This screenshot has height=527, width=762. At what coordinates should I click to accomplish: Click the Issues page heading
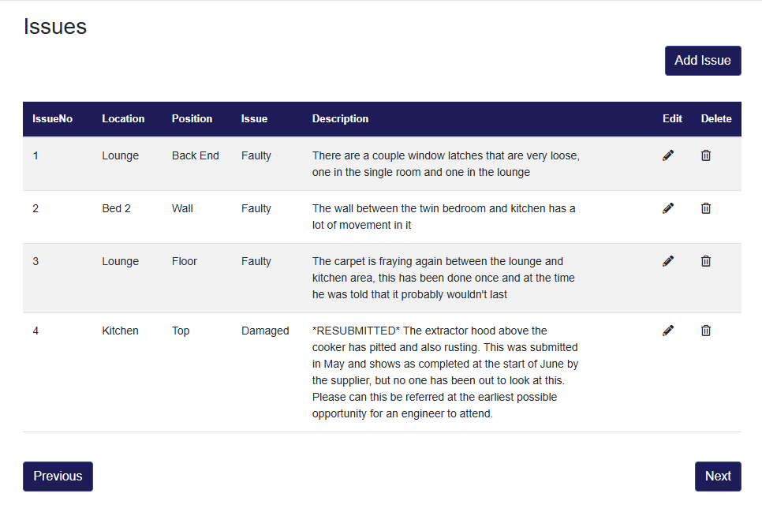(55, 27)
